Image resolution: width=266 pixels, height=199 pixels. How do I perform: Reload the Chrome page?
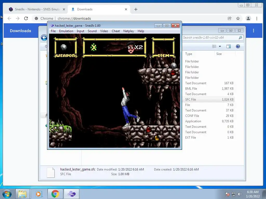click(26, 18)
